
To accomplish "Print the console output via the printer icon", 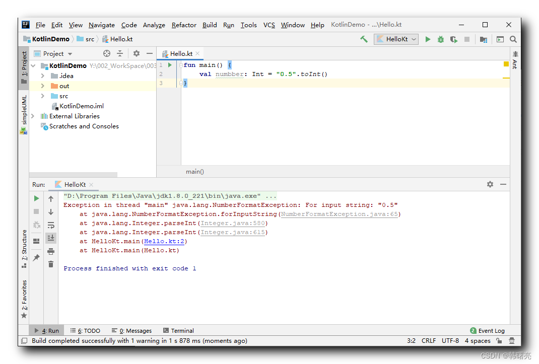I will coord(51,251).
